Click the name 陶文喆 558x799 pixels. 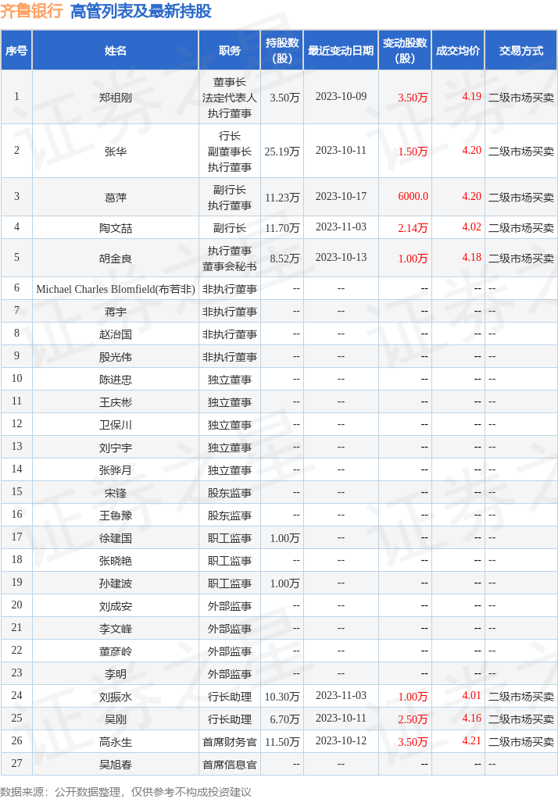pyautogui.click(x=115, y=228)
